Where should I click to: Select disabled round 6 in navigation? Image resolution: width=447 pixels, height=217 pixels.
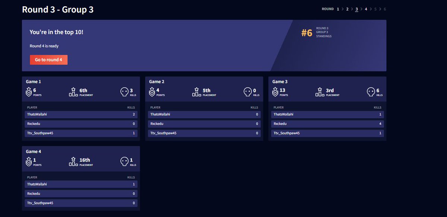click(x=385, y=9)
